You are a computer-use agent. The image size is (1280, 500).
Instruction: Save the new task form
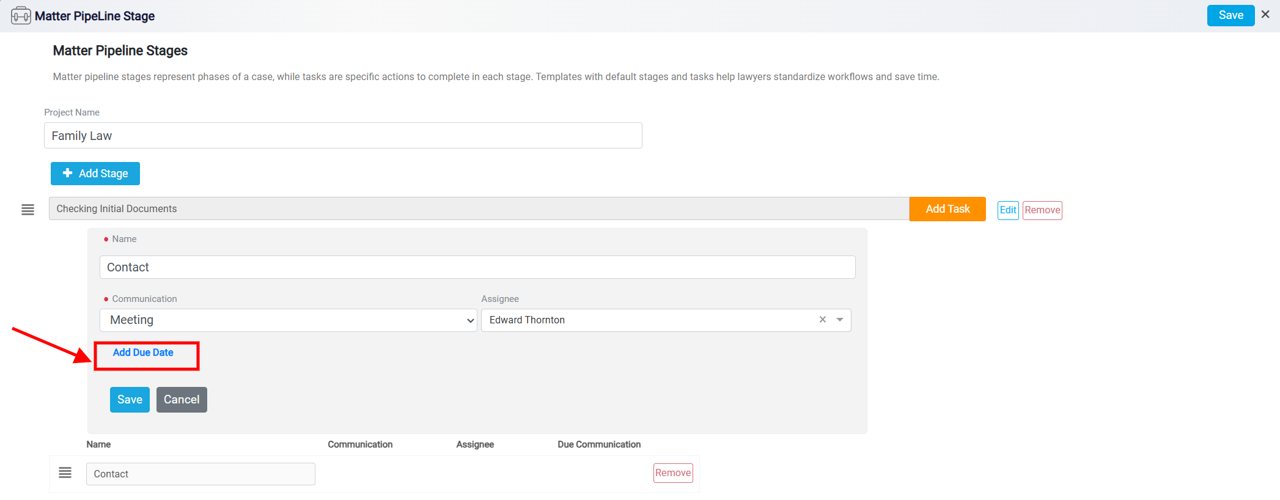[x=130, y=400]
